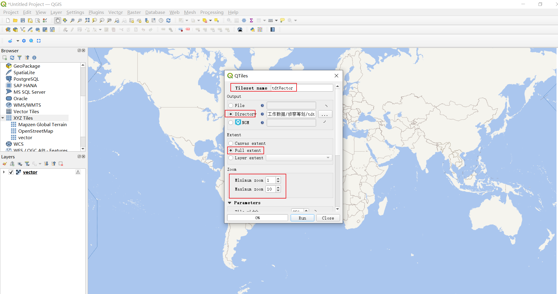
Task: Open the Raster menu
Action: (x=134, y=12)
